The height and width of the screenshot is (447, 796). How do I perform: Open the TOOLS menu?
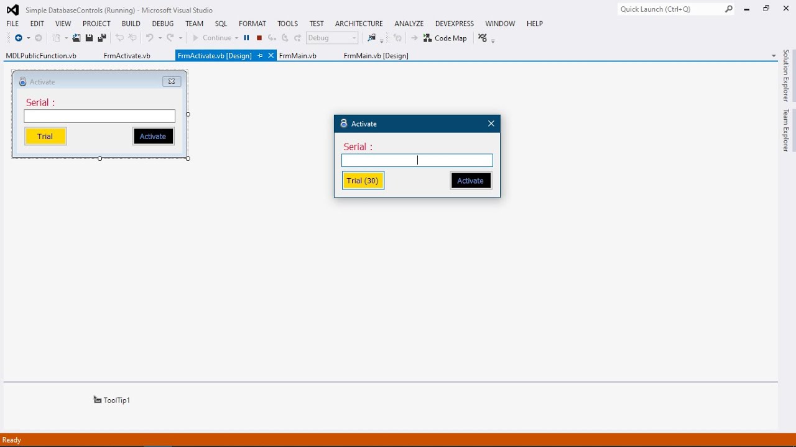click(287, 24)
